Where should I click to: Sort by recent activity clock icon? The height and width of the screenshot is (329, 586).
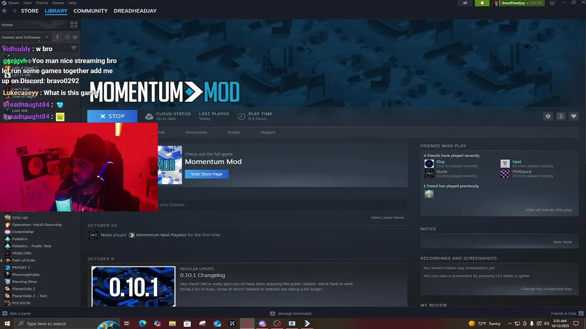[67, 37]
